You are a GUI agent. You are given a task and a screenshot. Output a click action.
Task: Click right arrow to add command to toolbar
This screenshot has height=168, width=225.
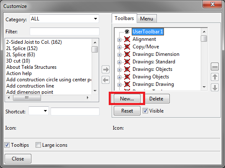[x=106, y=70]
